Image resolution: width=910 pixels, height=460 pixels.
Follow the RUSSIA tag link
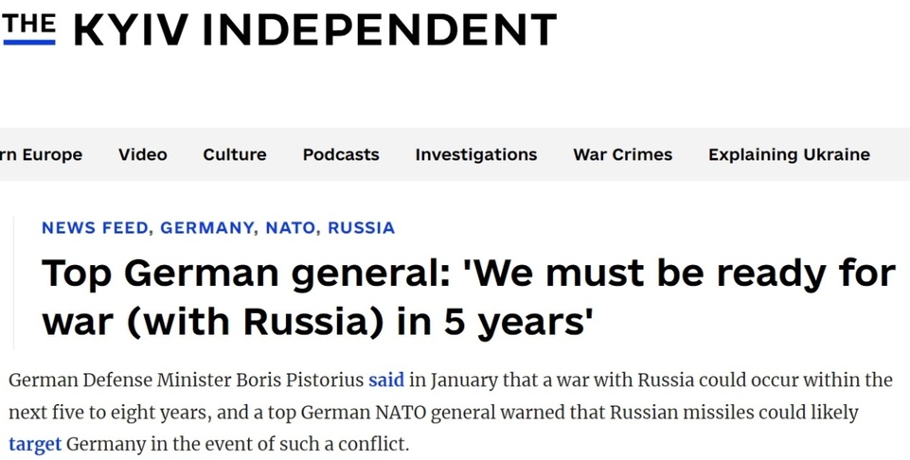pos(361,228)
